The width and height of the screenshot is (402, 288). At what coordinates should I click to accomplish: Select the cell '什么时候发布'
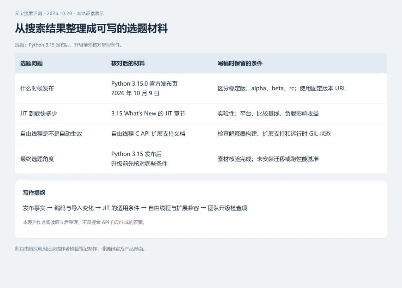click(37, 89)
